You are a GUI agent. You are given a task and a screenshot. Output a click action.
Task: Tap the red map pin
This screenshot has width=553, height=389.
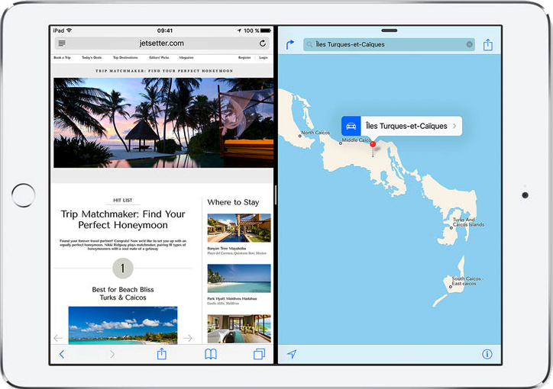click(x=373, y=144)
